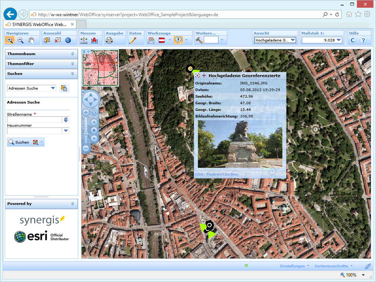Expand the Hausnummer dropdown
The image size is (376, 282).
65,131
